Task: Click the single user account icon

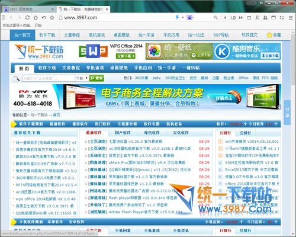Action: coord(257,18)
